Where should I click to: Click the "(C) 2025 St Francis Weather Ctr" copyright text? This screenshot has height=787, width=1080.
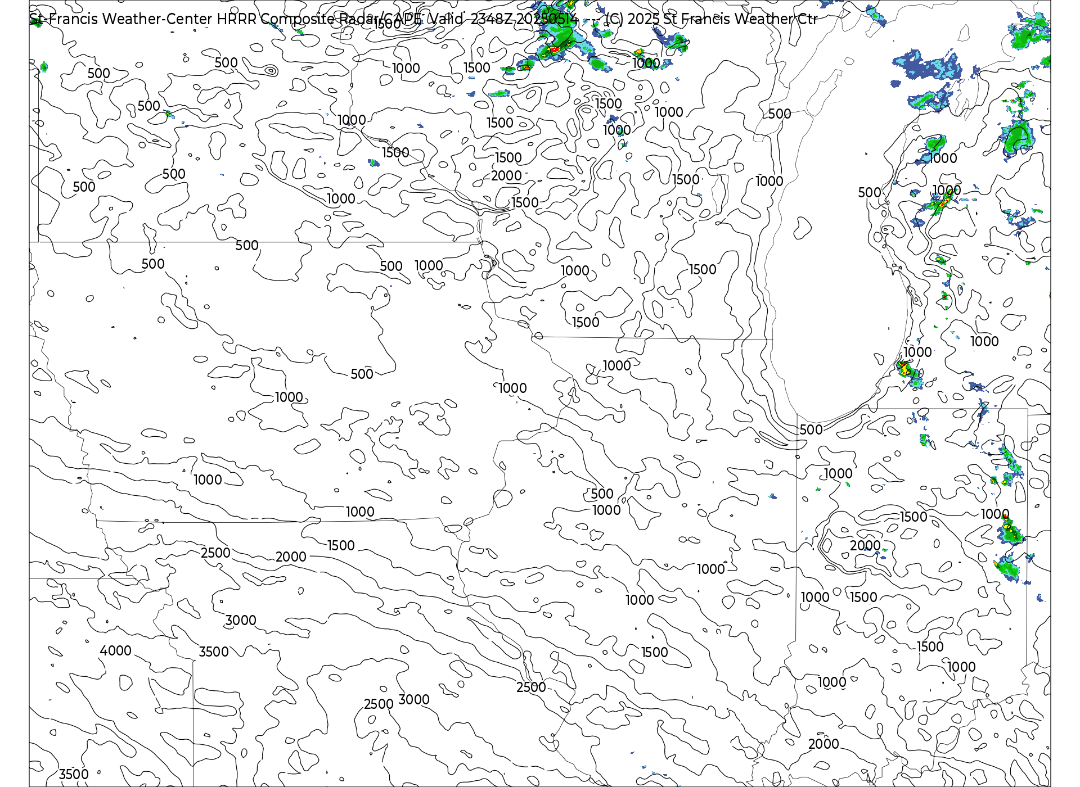(712, 19)
